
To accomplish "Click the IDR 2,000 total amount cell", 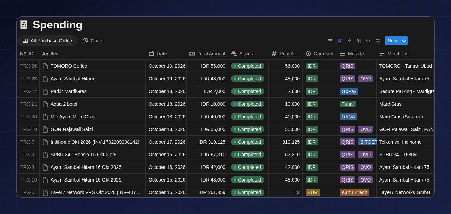I will pyautogui.click(x=208, y=91).
